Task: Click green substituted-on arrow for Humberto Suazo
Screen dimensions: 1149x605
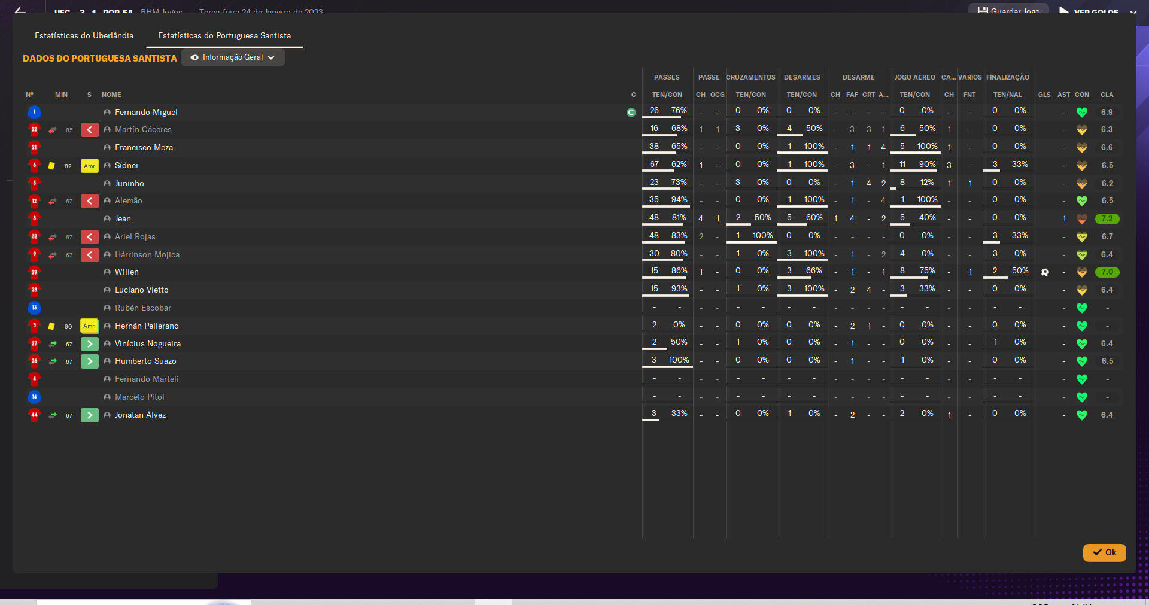Action: tap(90, 361)
